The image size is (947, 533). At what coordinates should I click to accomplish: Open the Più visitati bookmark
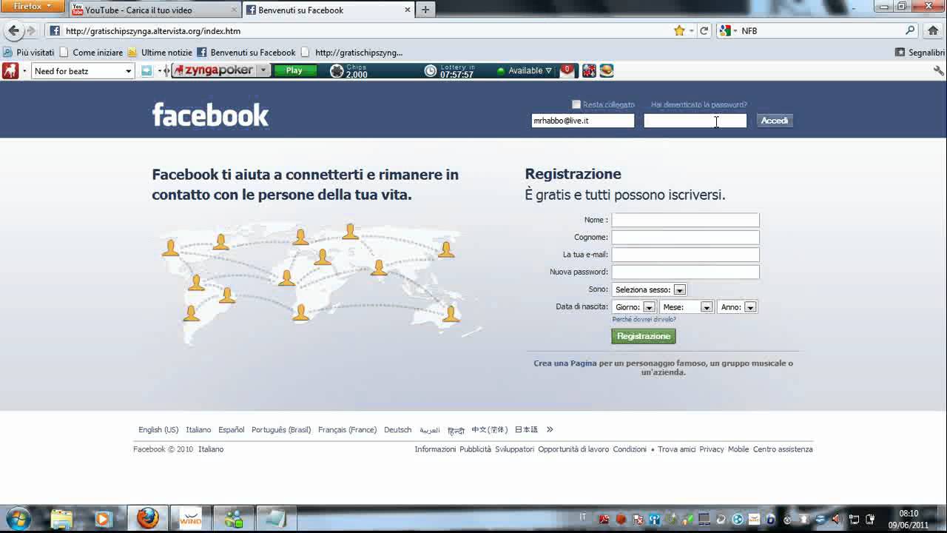(x=28, y=53)
